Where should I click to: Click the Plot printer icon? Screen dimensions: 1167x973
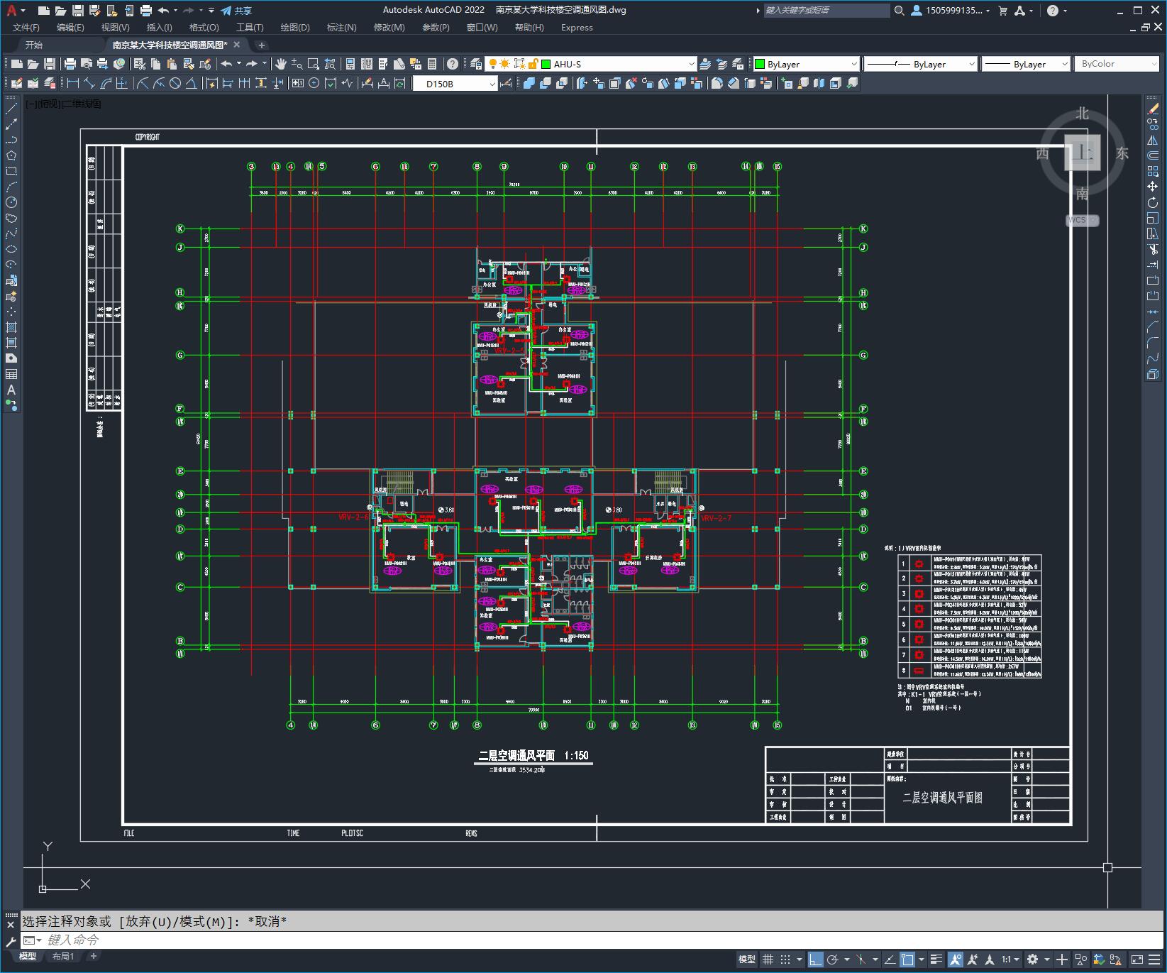70,64
